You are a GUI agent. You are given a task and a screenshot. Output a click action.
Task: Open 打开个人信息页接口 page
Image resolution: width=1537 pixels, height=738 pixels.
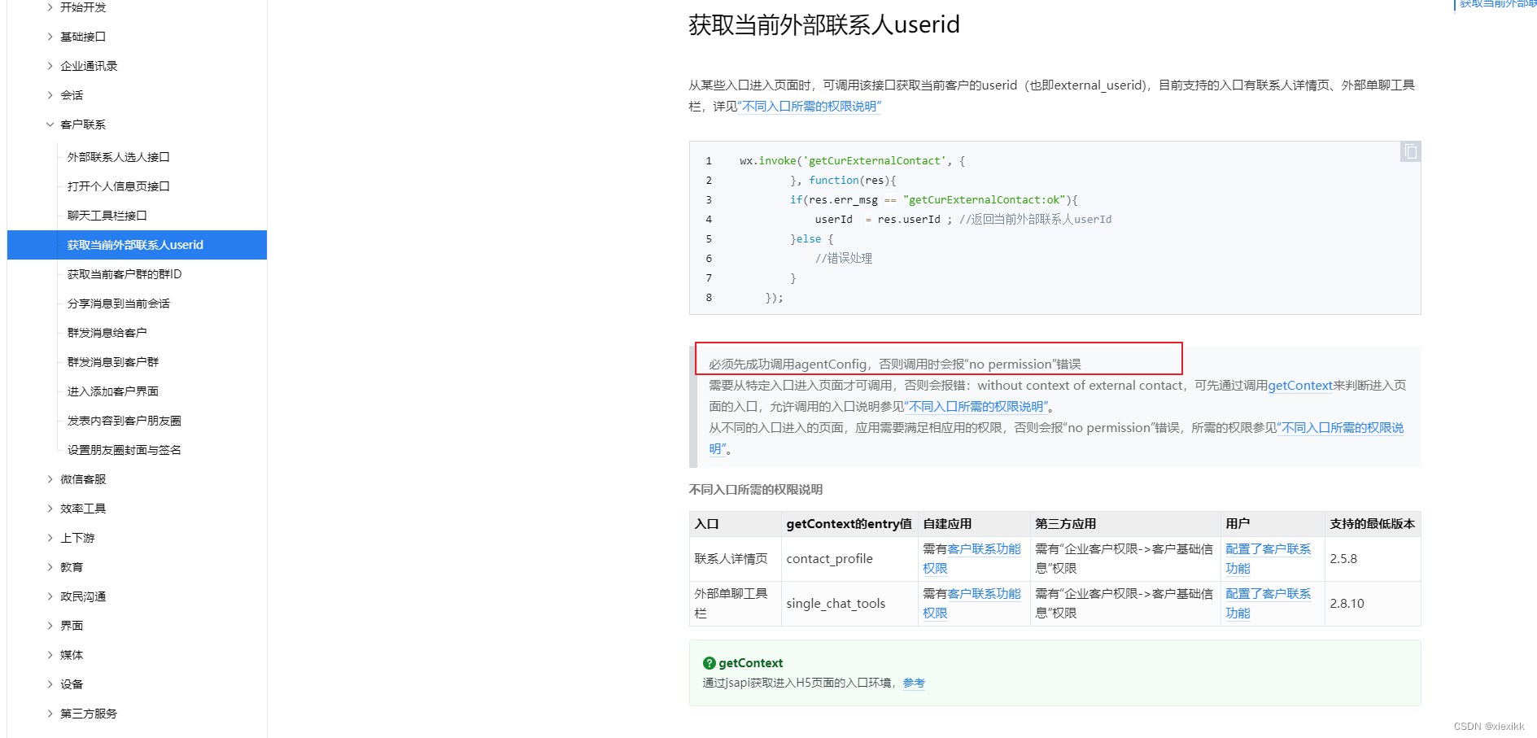click(118, 186)
